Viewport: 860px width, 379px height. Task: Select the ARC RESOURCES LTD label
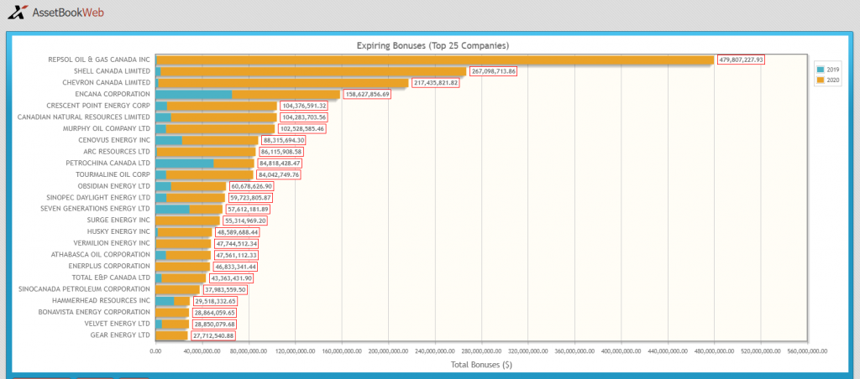[117, 152]
